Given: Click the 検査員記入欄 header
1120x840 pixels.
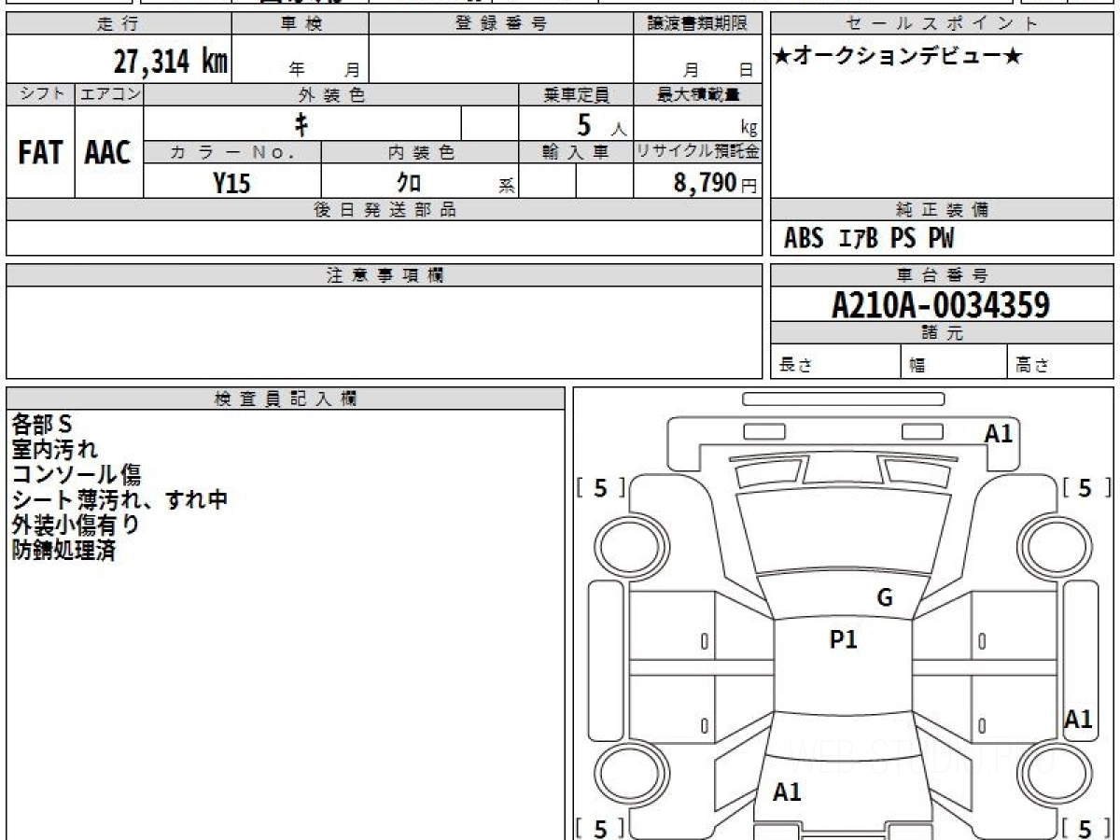Looking at the screenshot, I should (x=286, y=399).
